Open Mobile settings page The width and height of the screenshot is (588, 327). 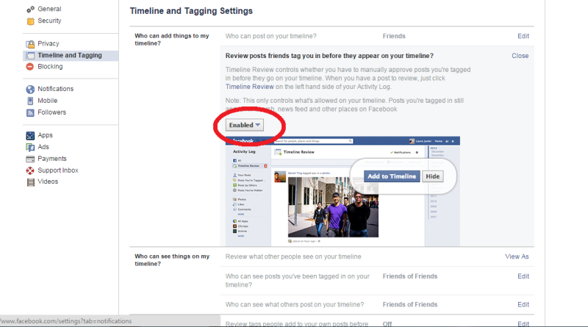tap(47, 101)
